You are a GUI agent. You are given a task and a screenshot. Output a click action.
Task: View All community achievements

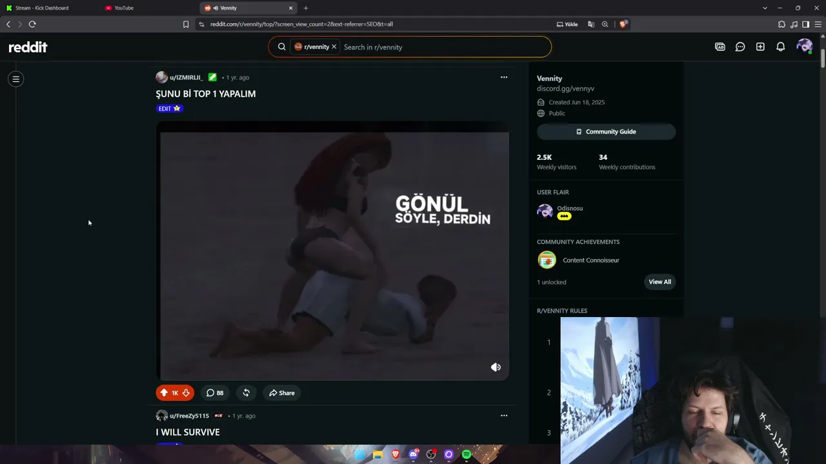click(660, 282)
